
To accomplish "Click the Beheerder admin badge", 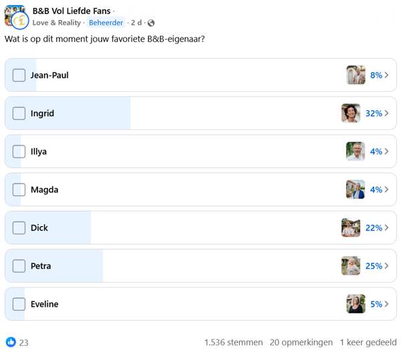I will [106, 23].
